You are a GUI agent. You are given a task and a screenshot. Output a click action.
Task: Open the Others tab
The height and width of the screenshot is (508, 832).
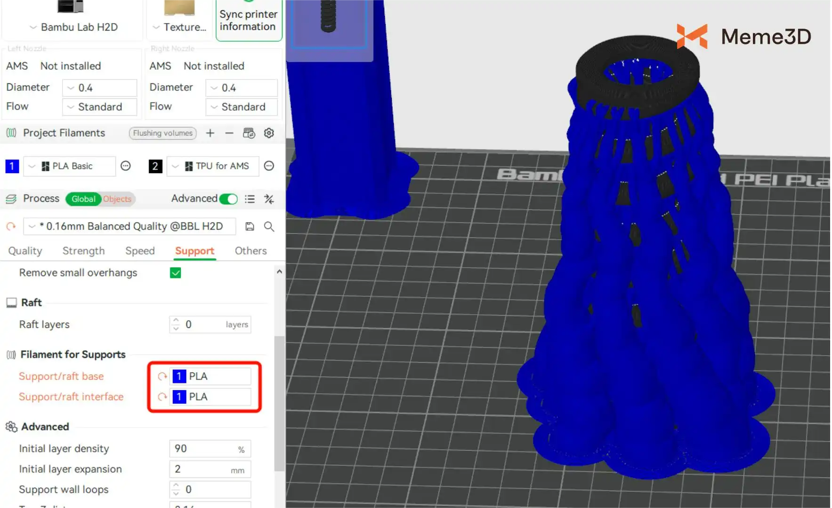(x=250, y=251)
